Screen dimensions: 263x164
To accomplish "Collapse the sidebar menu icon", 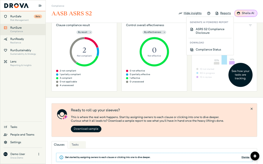I will (40, 6).
